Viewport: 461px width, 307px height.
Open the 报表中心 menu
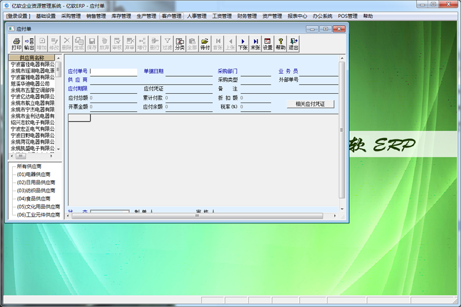click(x=297, y=16)
